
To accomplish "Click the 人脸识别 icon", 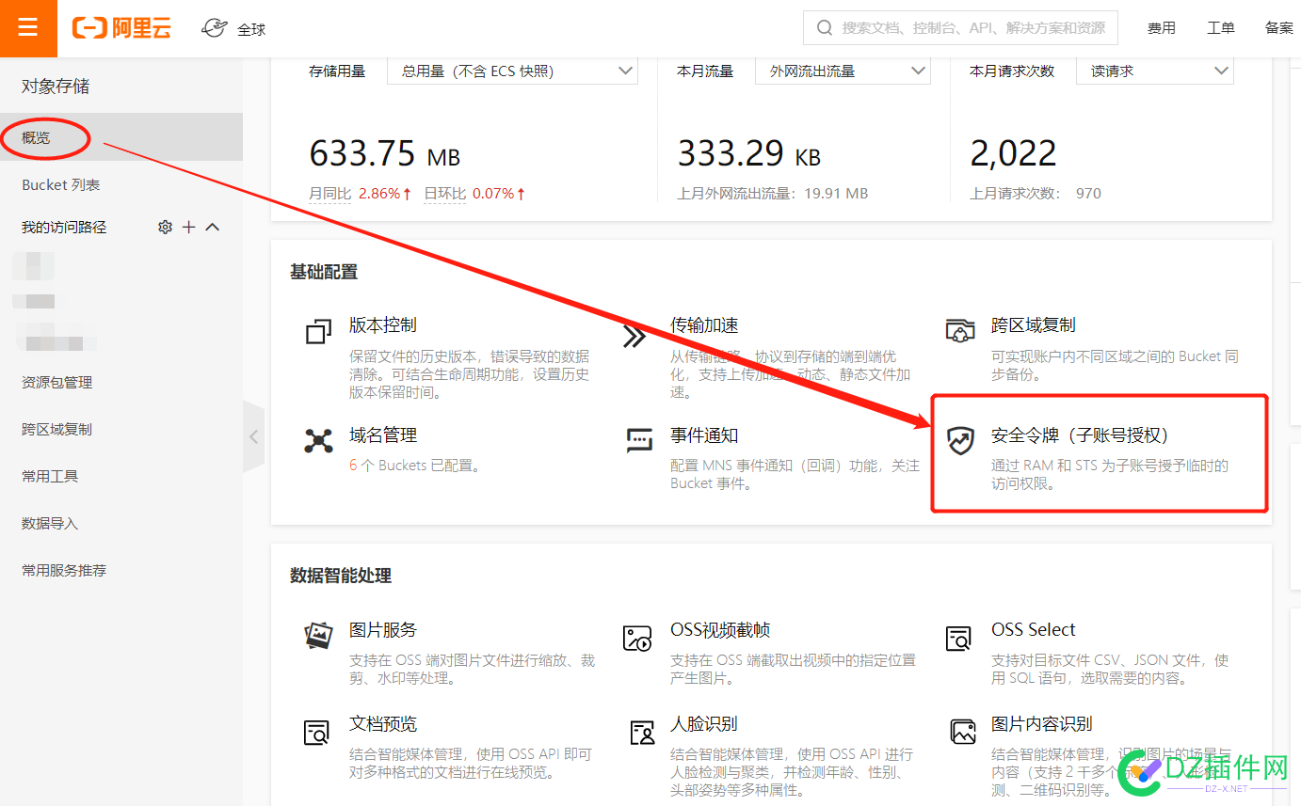I will coord(642,733).
